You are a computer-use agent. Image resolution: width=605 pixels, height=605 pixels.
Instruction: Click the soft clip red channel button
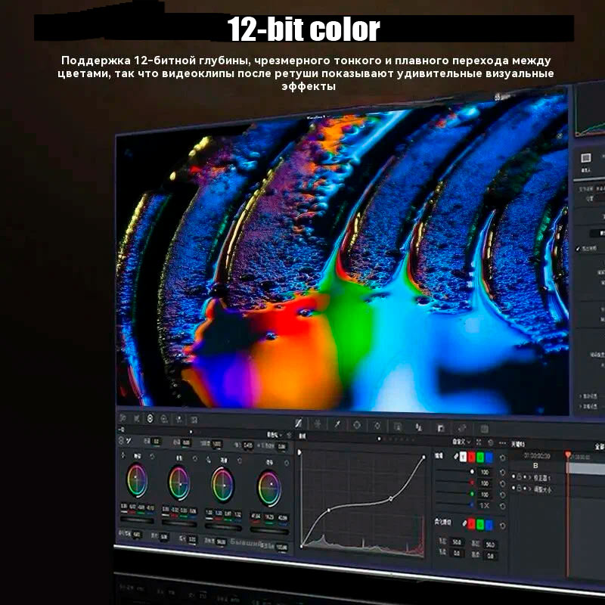(471, 523)
